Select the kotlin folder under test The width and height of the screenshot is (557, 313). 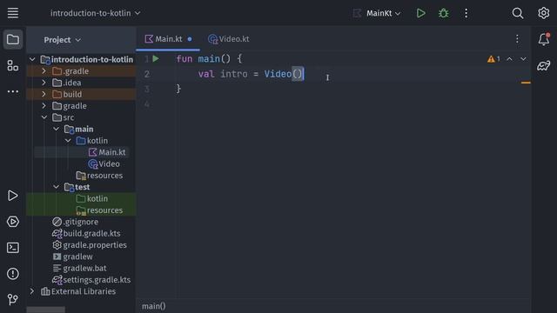[x=92, y=198]
